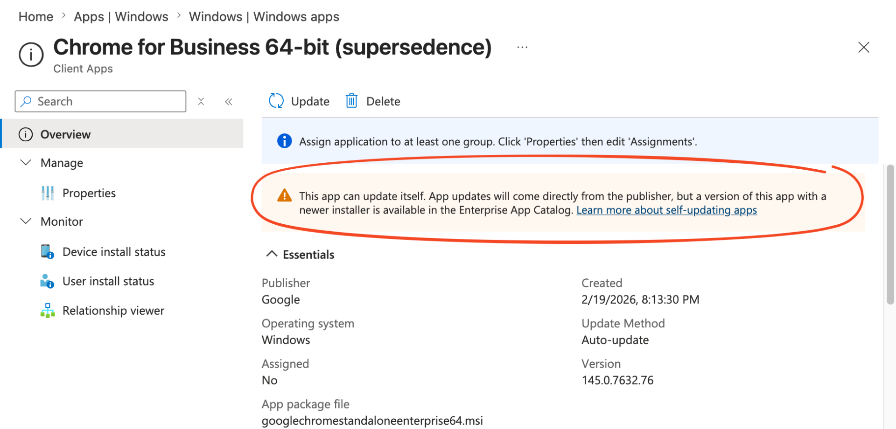The image size is (896, 429).
Task: Click the Update Method field label
Action: (623, 323)
